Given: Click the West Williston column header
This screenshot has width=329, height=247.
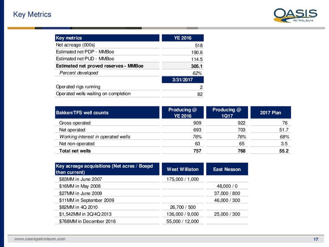Looking at the screenshot, I should tap(183, 169).
